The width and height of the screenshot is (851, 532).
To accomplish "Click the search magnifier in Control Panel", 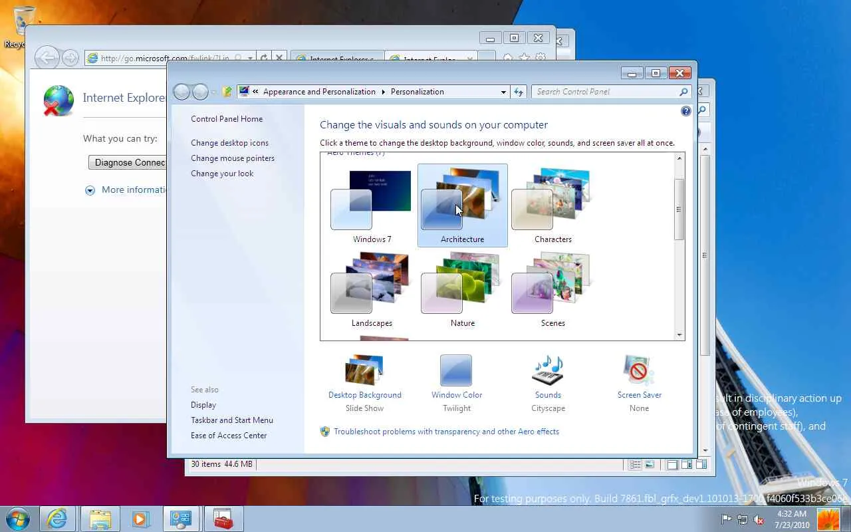I will point(683,92).
